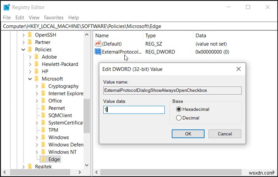The image size is (278, 177).
Task: Collapse the Microsoft tree node
Action: pos(30,79)
